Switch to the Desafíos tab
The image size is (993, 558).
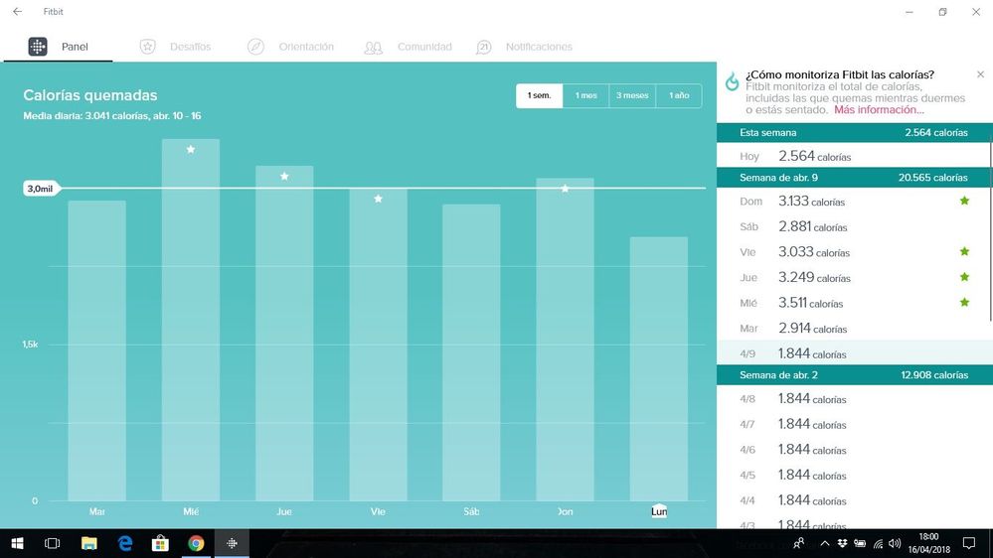point(175,47)
